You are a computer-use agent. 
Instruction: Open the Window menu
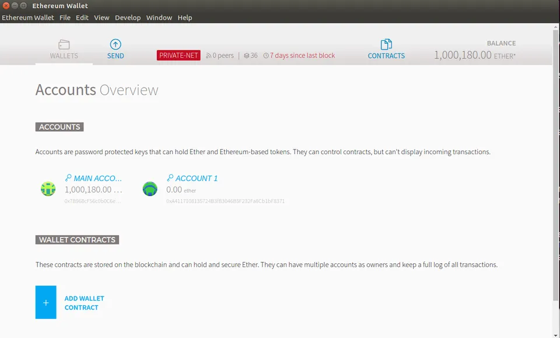tap(159, 18)
